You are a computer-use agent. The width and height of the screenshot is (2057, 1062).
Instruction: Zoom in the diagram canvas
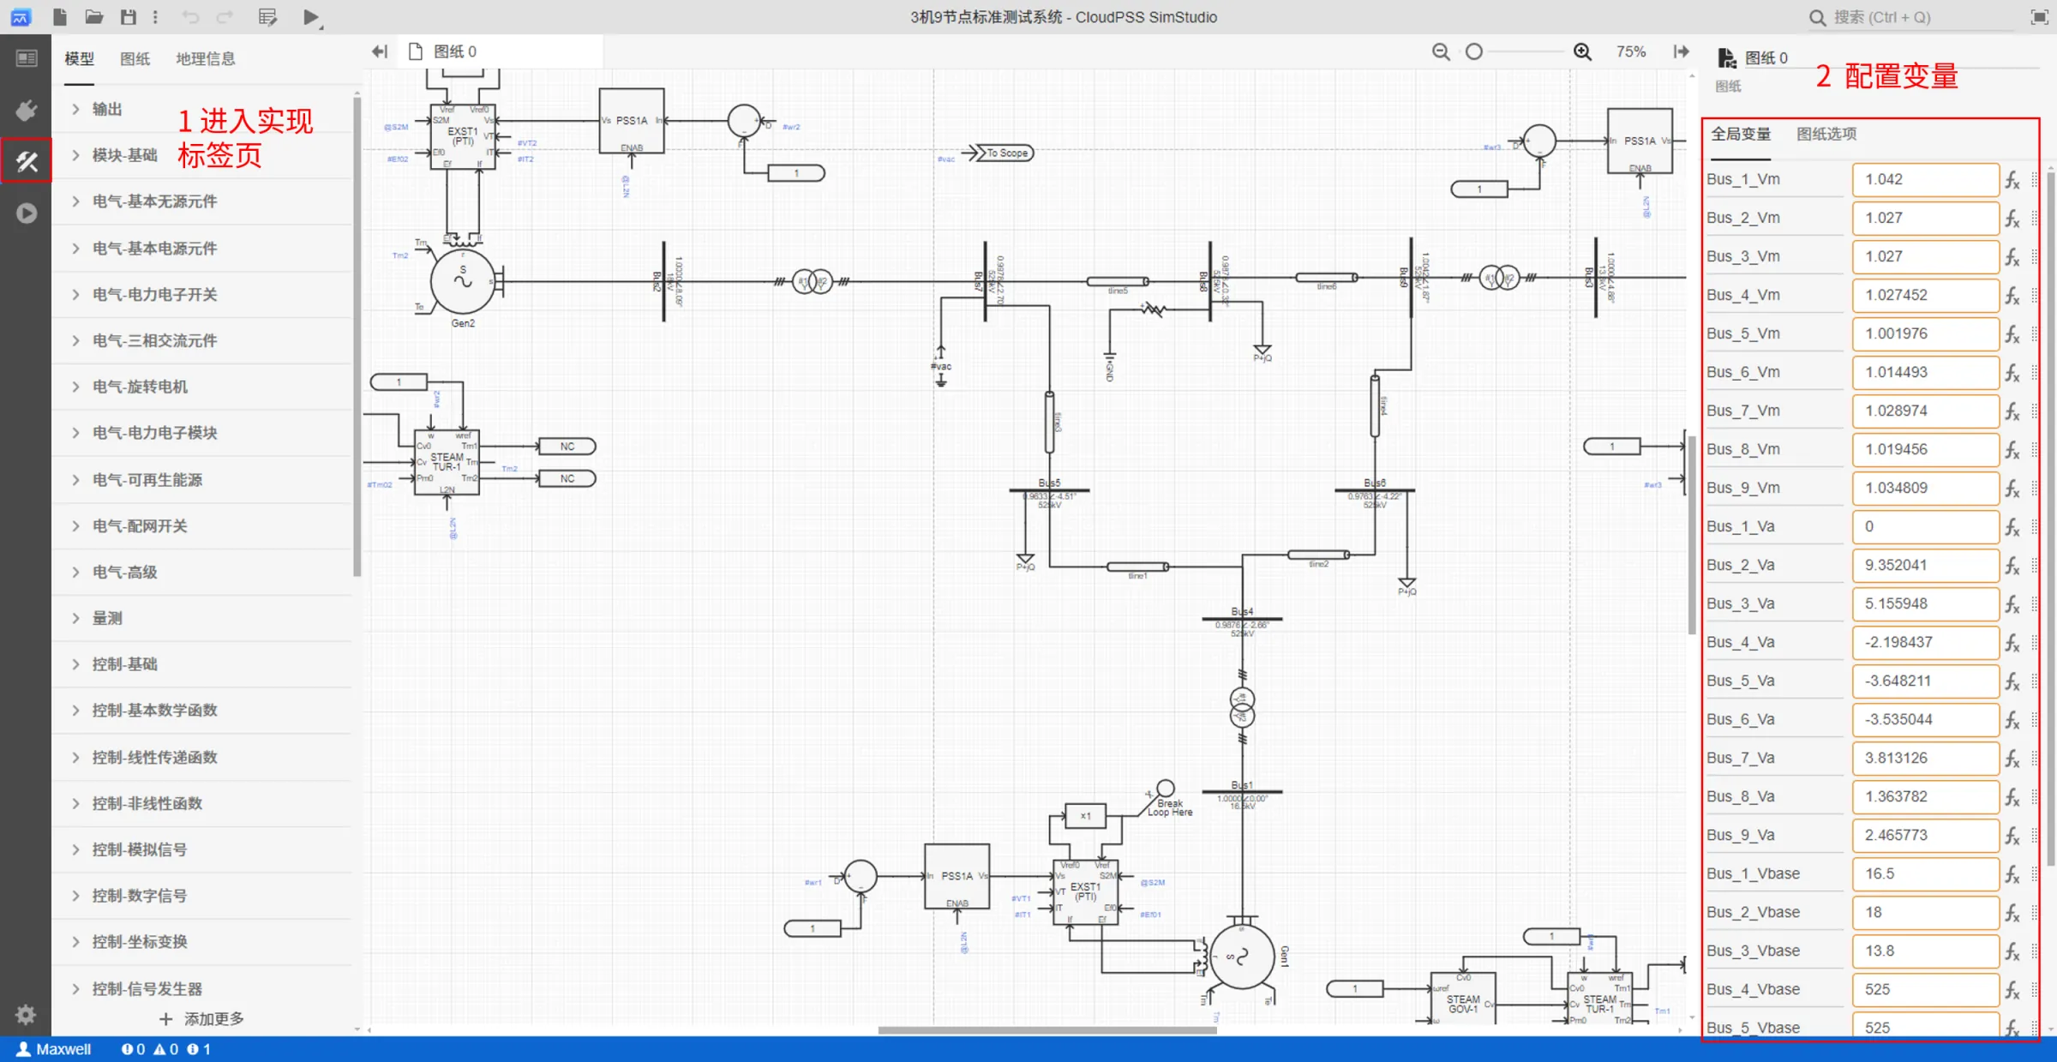(x=1582, y=51)
